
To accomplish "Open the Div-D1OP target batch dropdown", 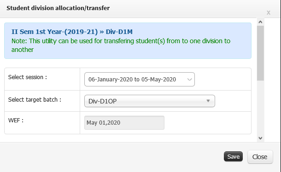I will (x=150, y=101).
